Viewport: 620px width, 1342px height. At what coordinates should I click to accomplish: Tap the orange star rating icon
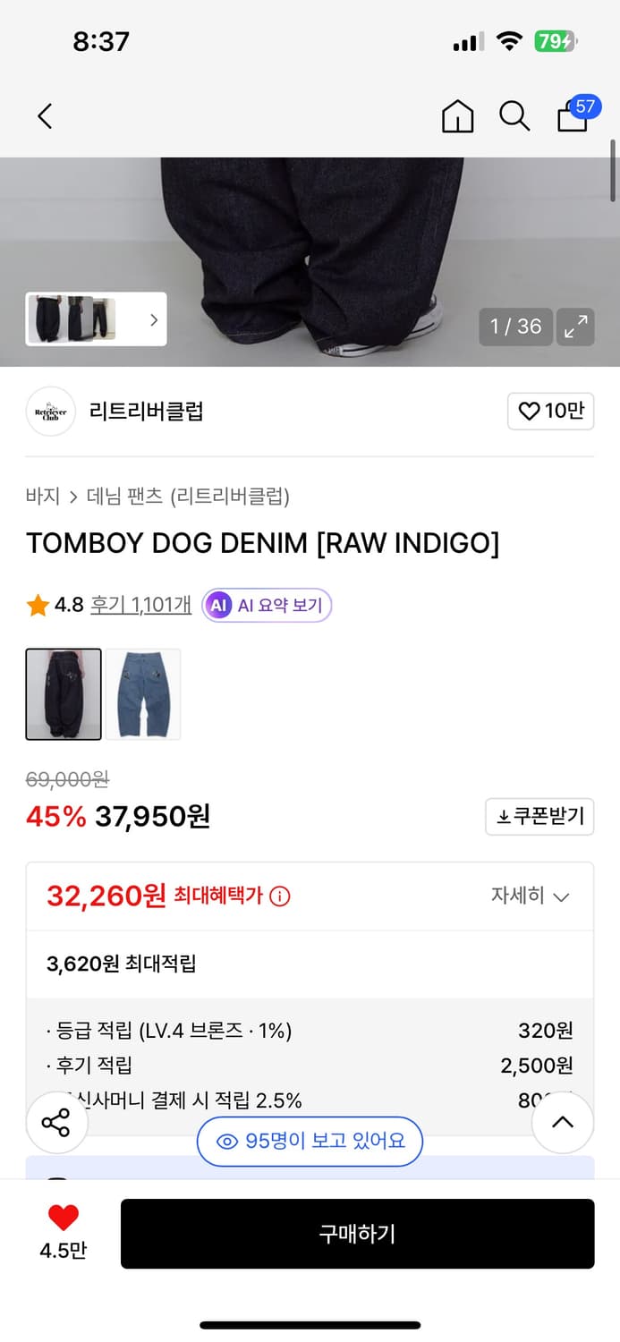36,604
